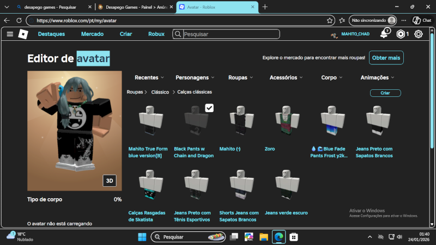The height and width of the screenshot is (245, 436).
Task: Expand the Recentes dropdown
Action: (150, 77)
